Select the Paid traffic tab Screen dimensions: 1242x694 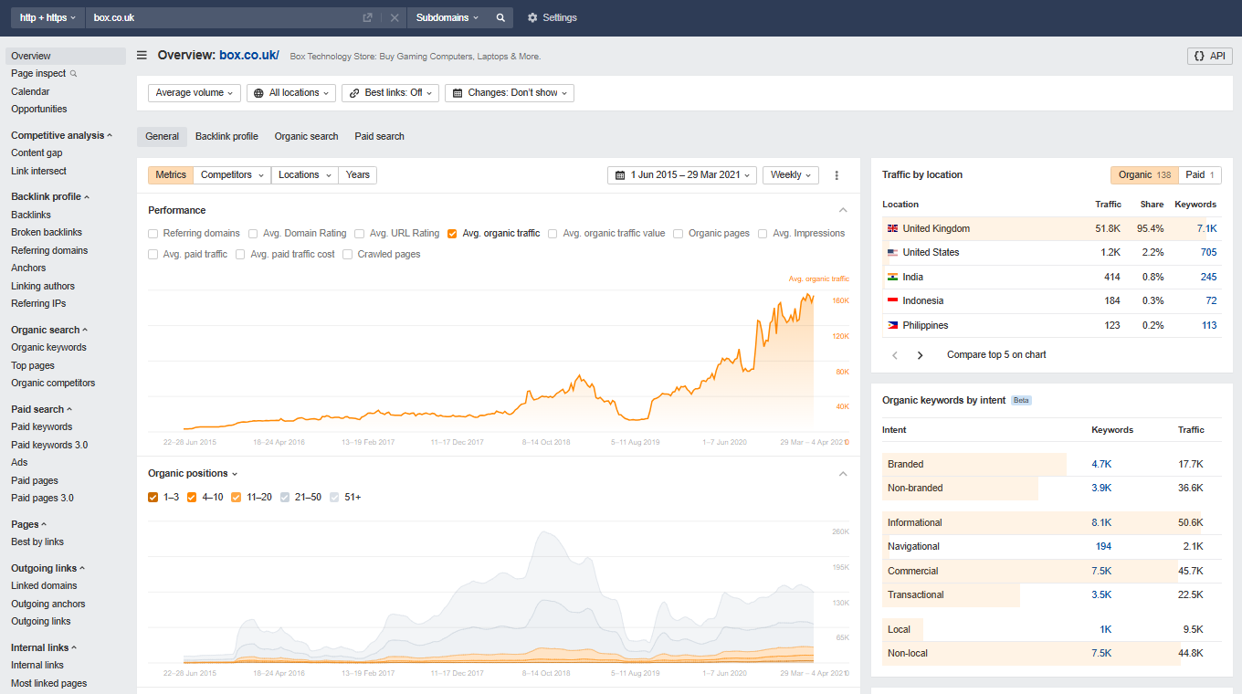tap(1200, 175)
